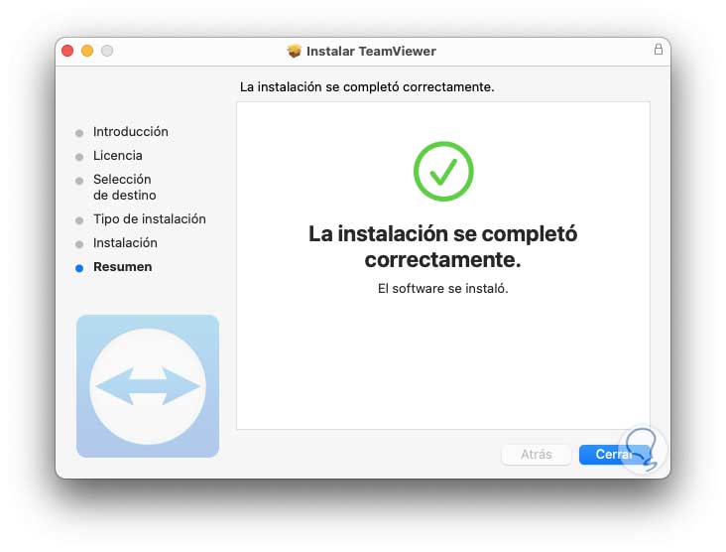Click the header line above the white panel
Viewport: 726px width, 552px height.
pyautogui.click(x=367, y=87)
